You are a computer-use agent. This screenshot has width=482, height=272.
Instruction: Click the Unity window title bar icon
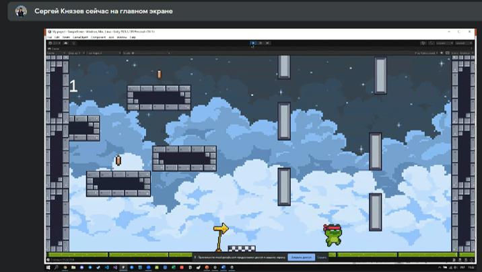click(48, 32)
